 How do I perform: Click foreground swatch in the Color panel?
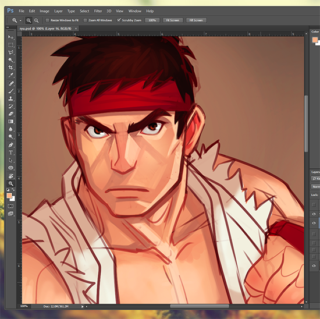pyautogui.click(x=315, y=40)
